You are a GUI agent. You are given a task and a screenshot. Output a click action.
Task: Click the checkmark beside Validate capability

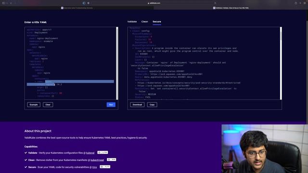click(26, 153)
